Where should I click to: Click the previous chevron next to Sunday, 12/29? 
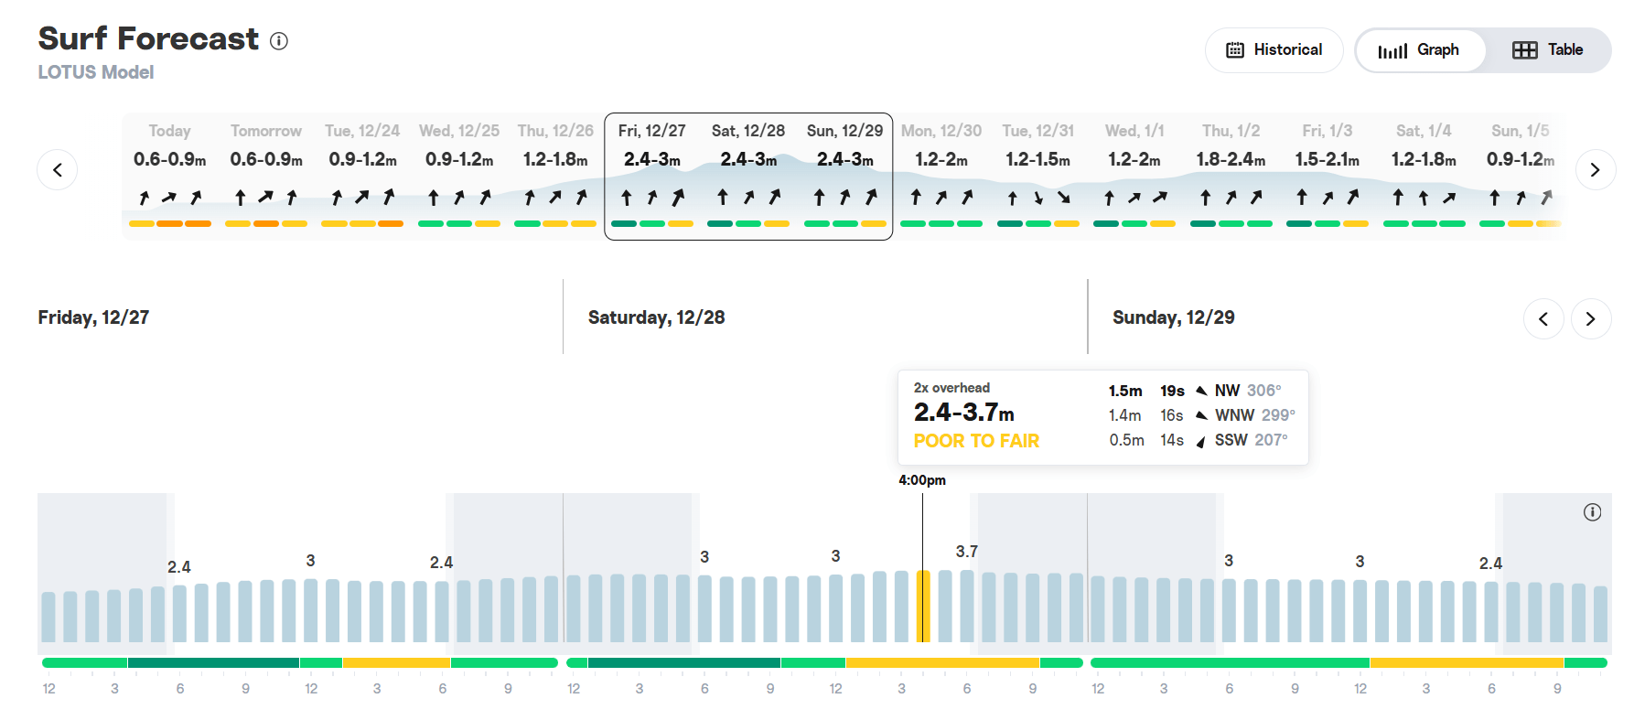(1543, 319)
